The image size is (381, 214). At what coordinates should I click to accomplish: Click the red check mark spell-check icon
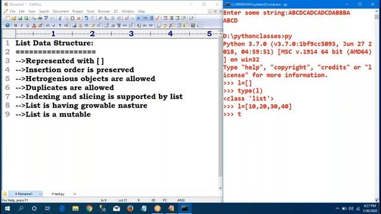pyautogui.click(x=157, y=18)
